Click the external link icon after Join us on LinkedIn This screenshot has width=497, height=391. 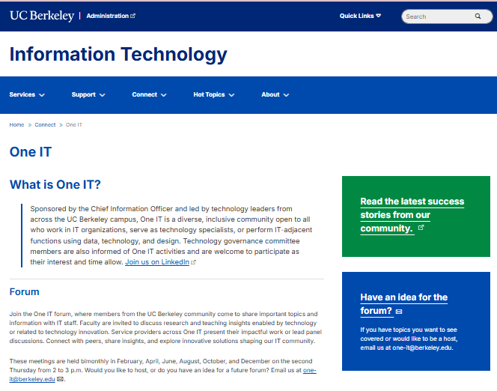[193, 262]
